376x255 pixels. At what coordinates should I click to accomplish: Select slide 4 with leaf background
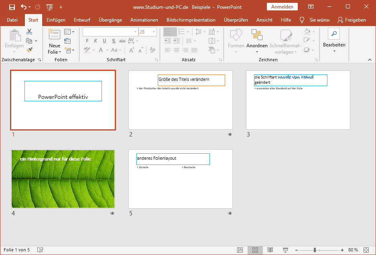click(x=63, y=179)
